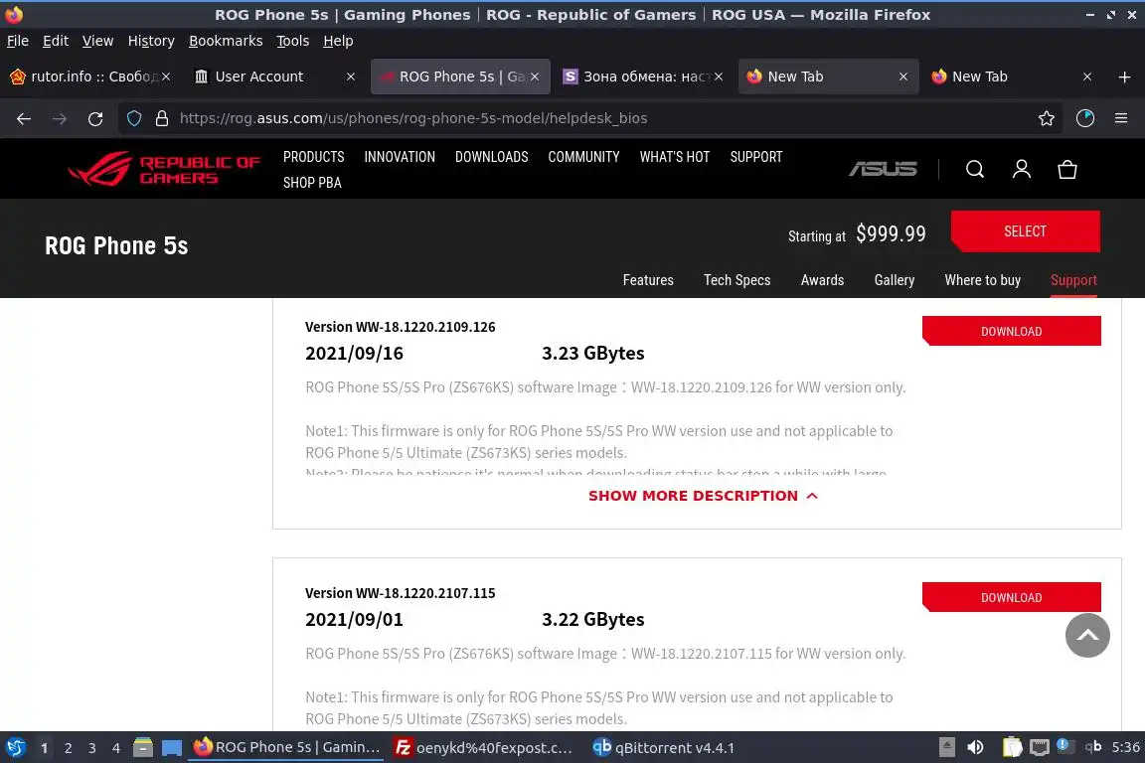Click the browser Forward arrow
This screenshot has width=1145, height=763.
[x=60, y=118]
